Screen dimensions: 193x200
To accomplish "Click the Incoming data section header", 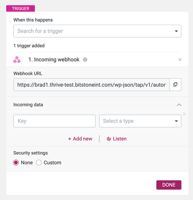I will coord(97,105).
